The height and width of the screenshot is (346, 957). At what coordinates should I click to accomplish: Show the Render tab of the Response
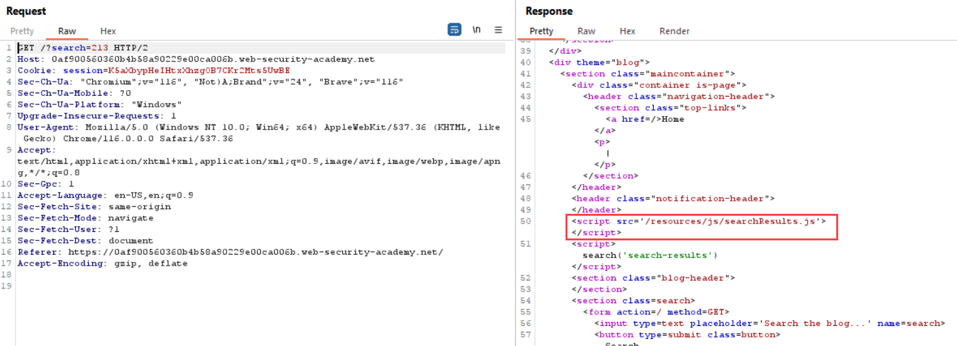pos(675,31)
